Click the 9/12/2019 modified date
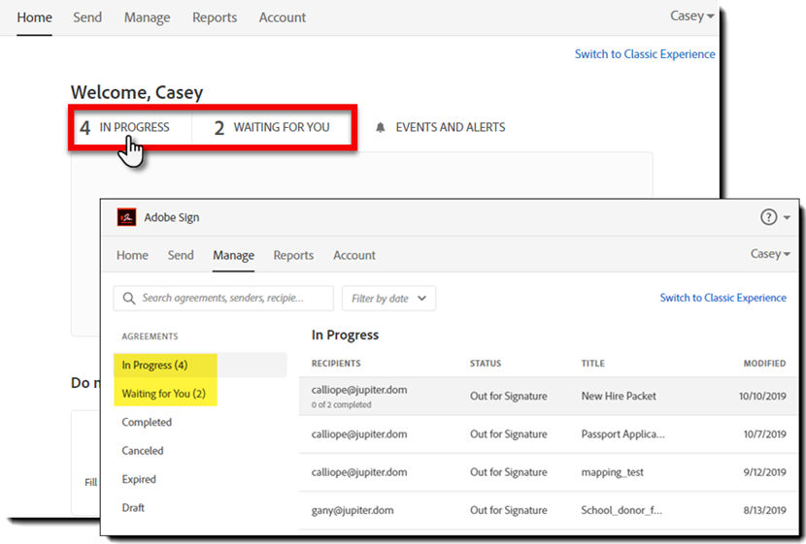806x544 pixels. coord(765,472)
